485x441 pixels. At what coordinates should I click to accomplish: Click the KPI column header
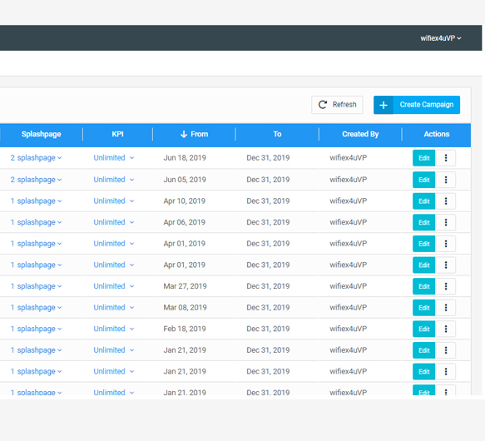tap(117, 134)
